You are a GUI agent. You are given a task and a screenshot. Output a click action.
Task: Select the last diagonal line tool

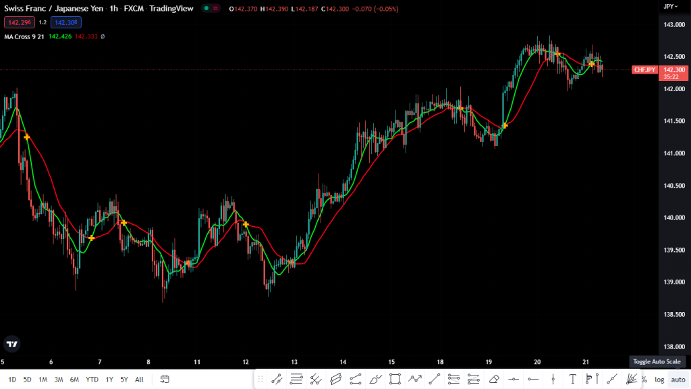coord(612,379)
